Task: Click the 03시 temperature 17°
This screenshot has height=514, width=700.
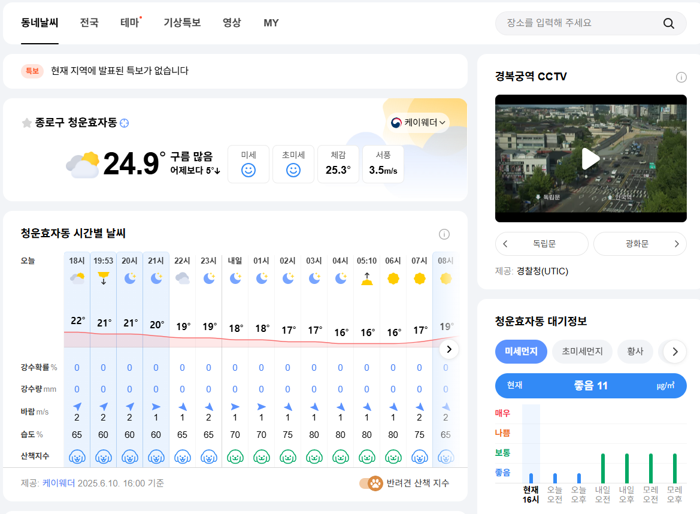Action: (x=314, y=330)
